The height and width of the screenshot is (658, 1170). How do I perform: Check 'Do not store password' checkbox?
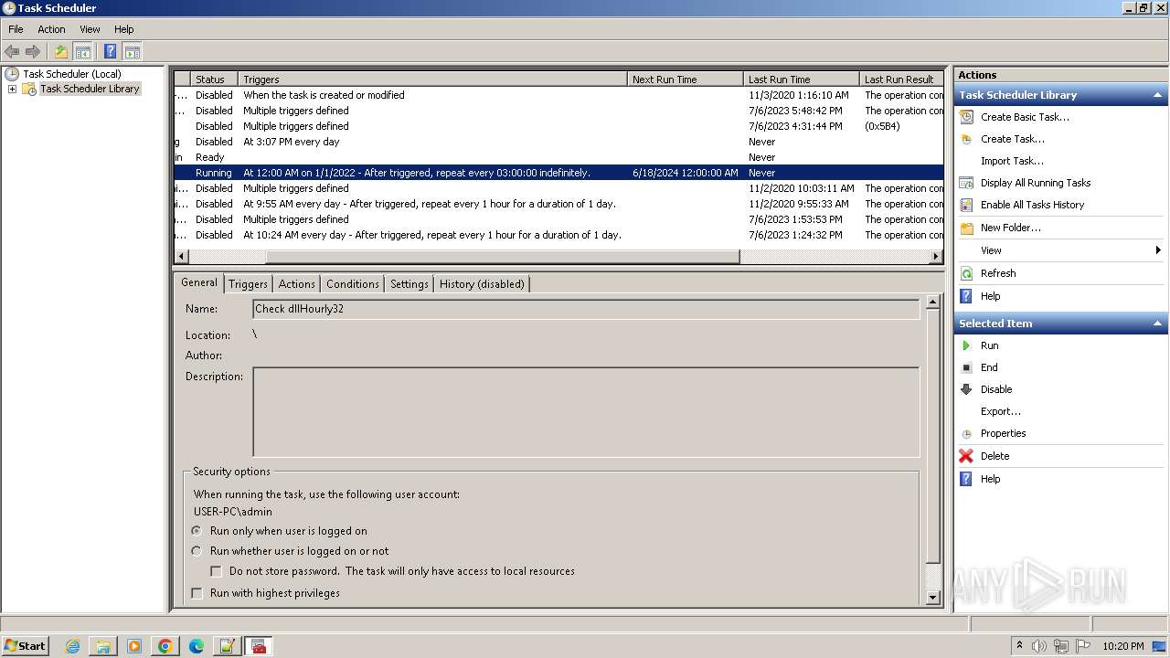click(x=217, y=571)
